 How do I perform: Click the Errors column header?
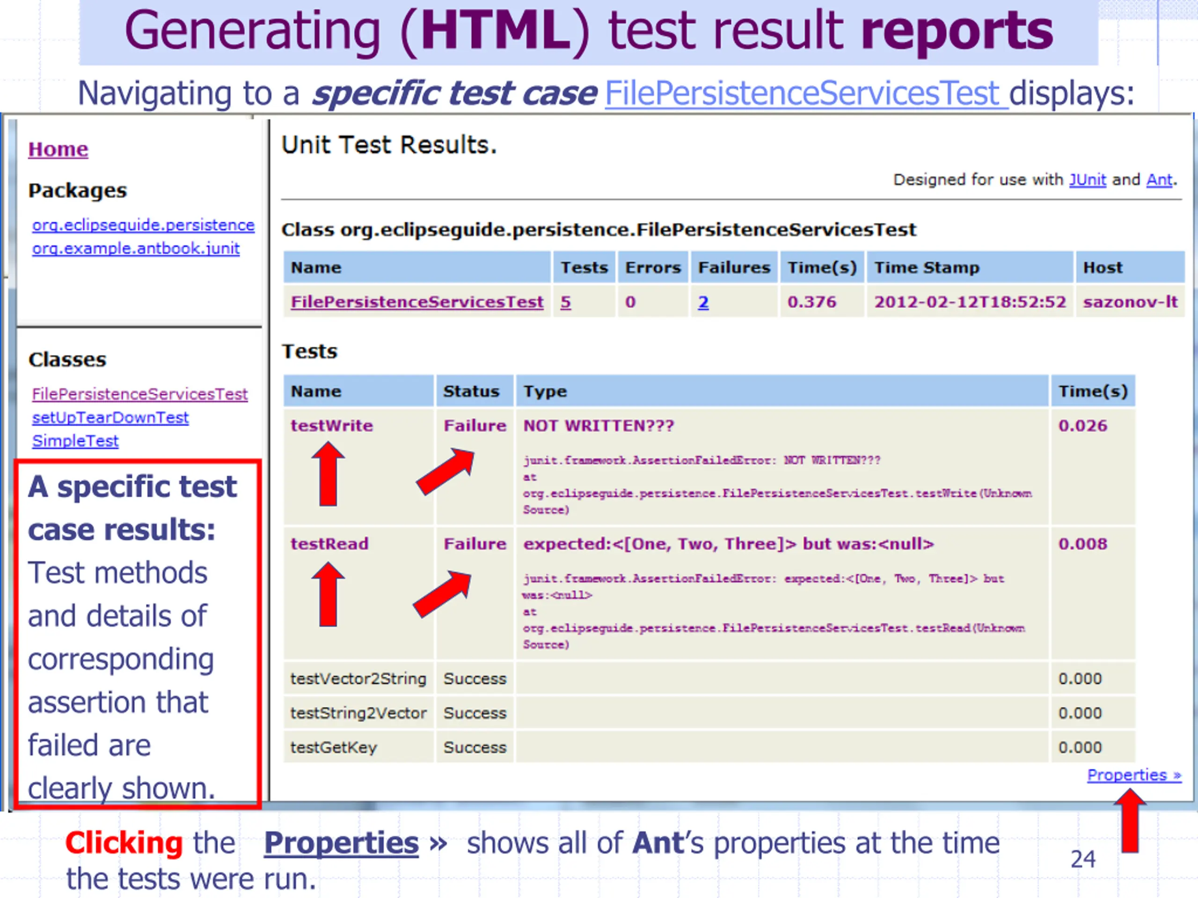click(x=653, y=268)
